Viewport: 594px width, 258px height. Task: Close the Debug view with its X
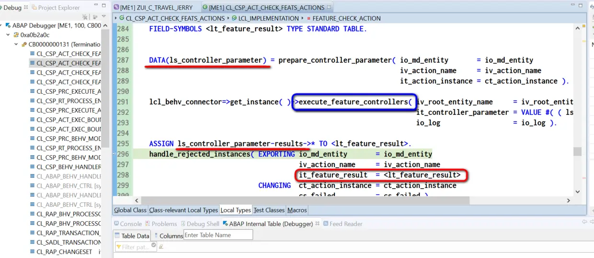click(26, 7)
